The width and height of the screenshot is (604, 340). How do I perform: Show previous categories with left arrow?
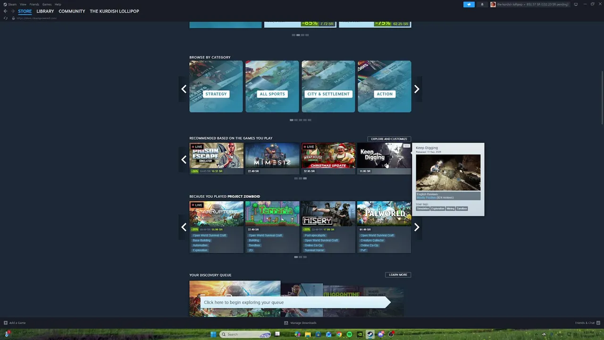pos(184,89)
